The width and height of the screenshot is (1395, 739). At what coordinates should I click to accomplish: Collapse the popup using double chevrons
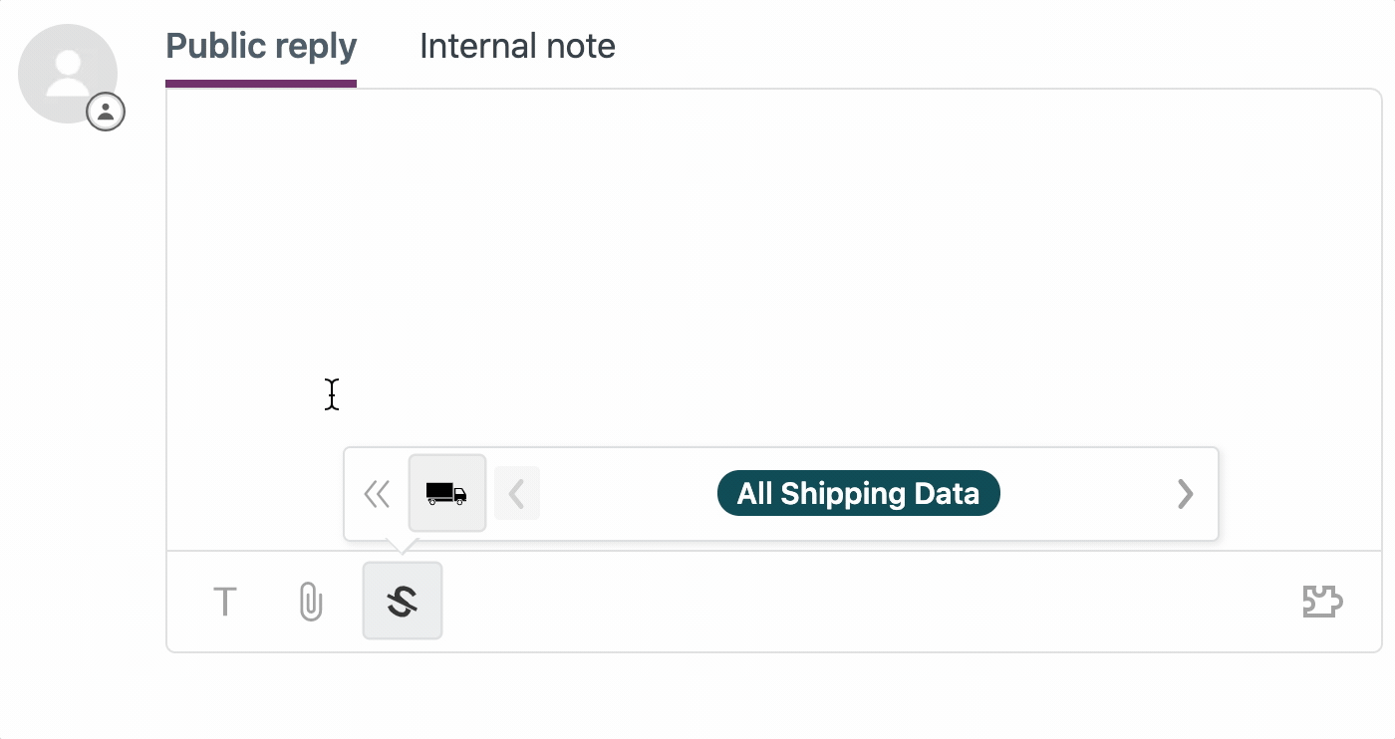pos(377,494)
